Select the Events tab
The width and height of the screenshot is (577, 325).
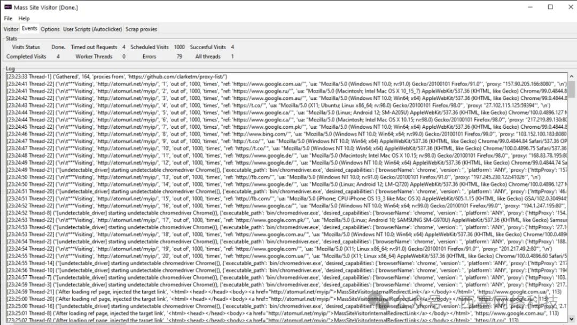29,28
